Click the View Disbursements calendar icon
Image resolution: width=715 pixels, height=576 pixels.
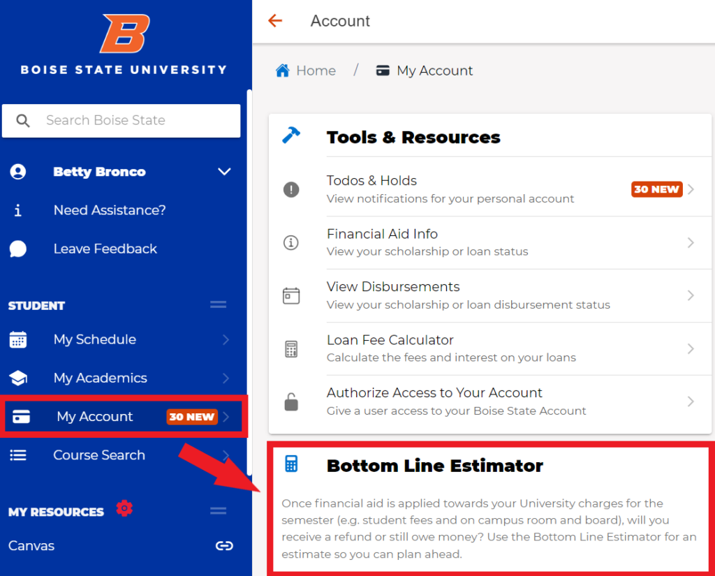click(291, 295)
